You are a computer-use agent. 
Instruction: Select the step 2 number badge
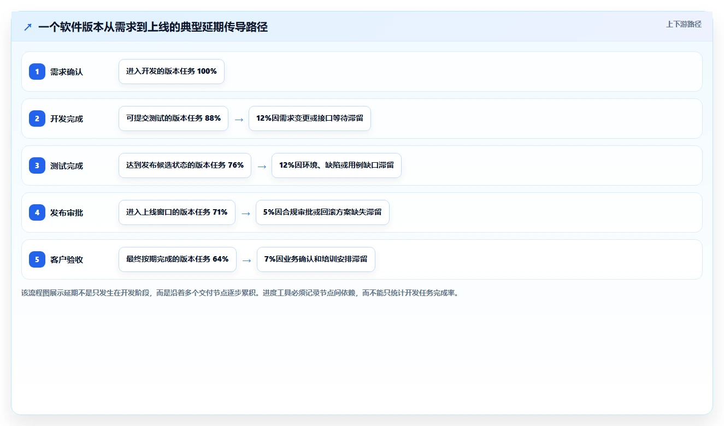[x=37, y=119]
